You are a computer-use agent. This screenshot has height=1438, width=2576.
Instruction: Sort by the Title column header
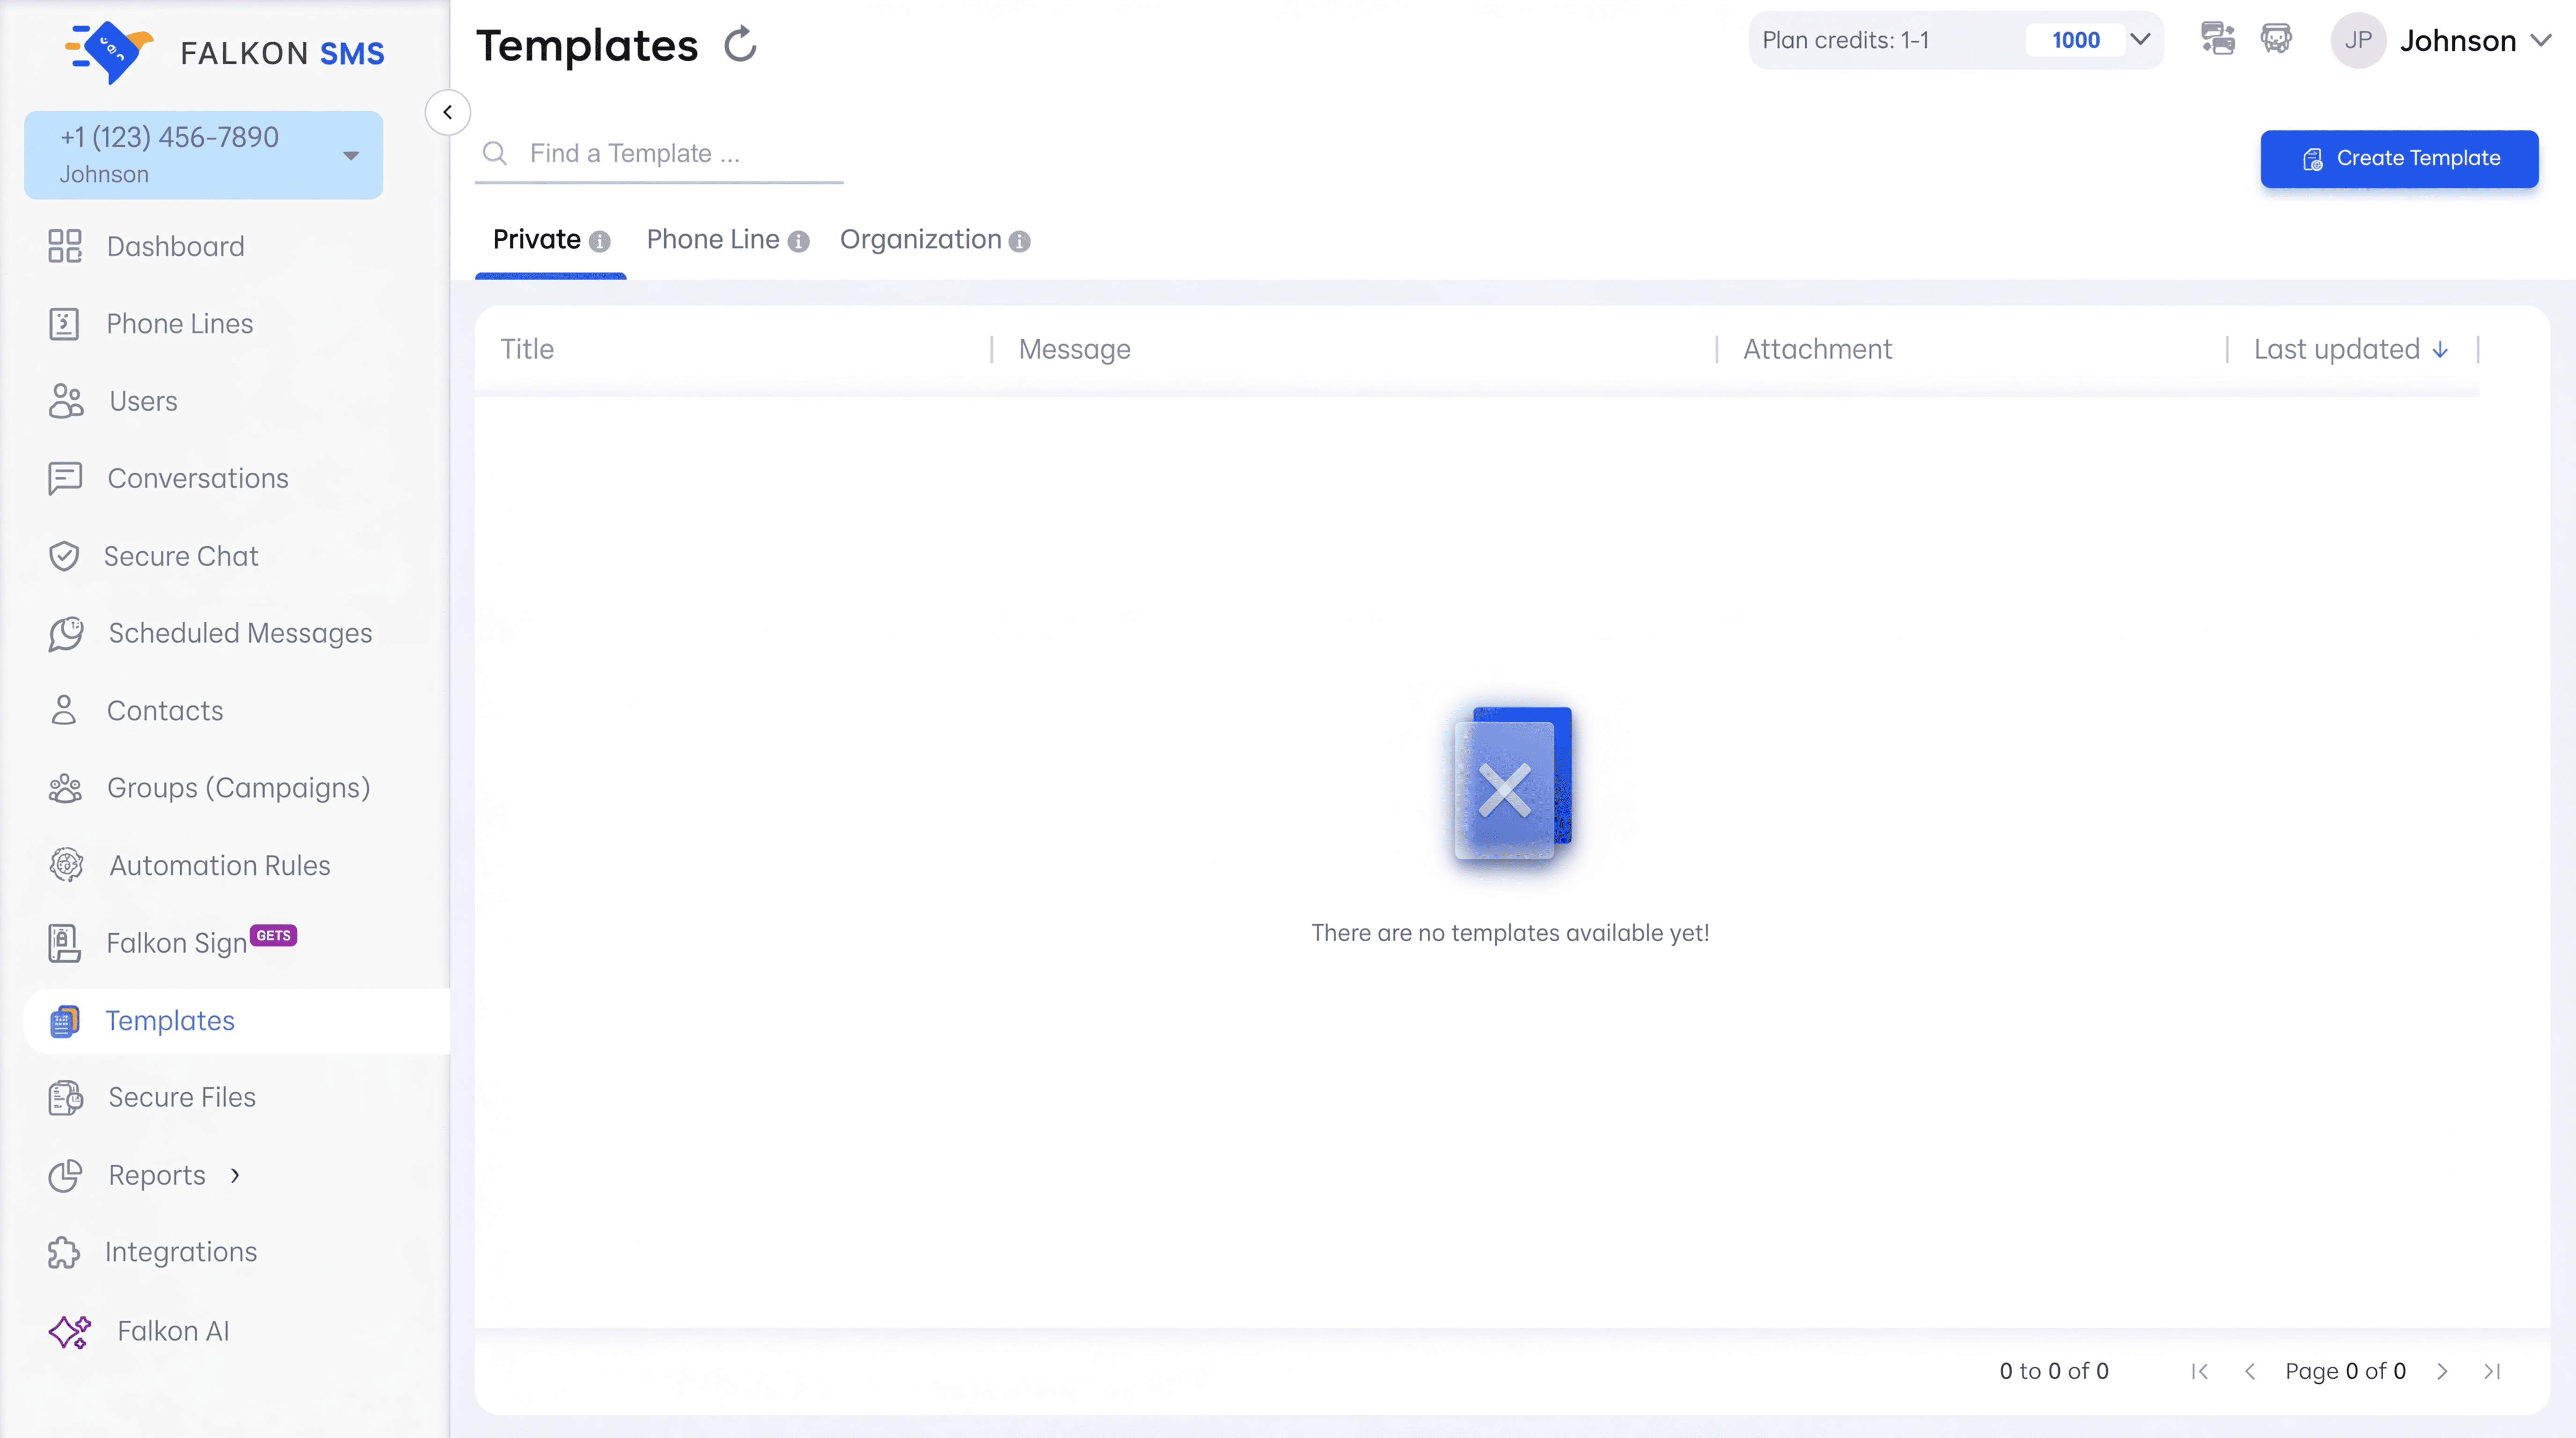527,349
